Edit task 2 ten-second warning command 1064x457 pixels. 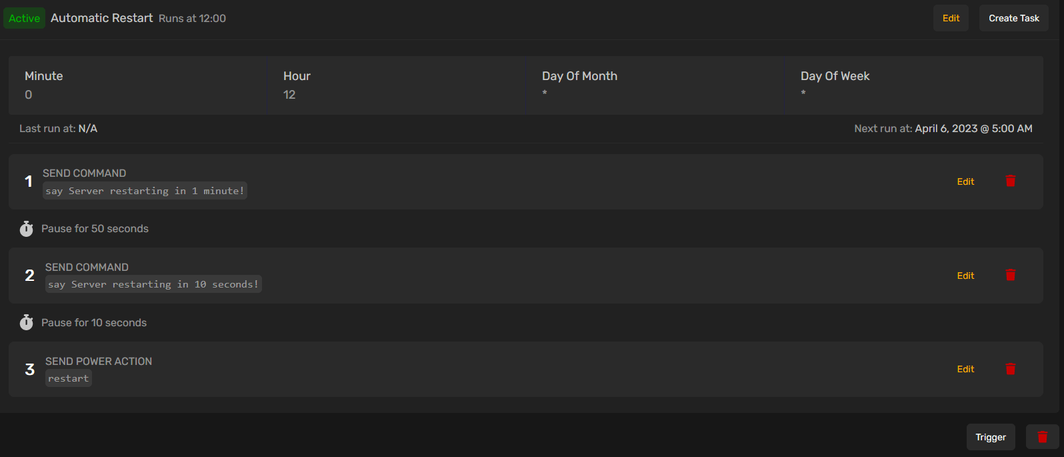coord(965,276)
